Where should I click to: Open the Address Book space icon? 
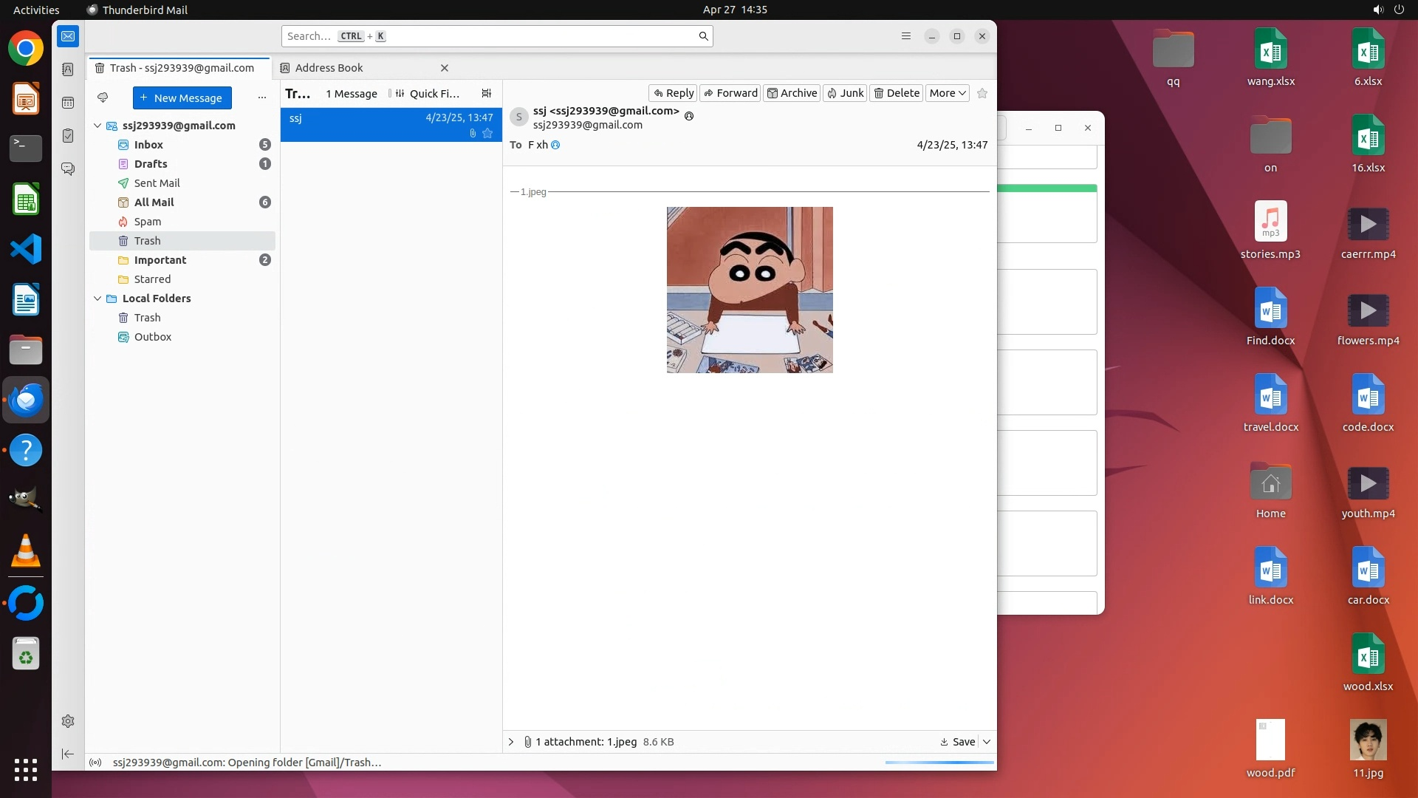[68, 69]
